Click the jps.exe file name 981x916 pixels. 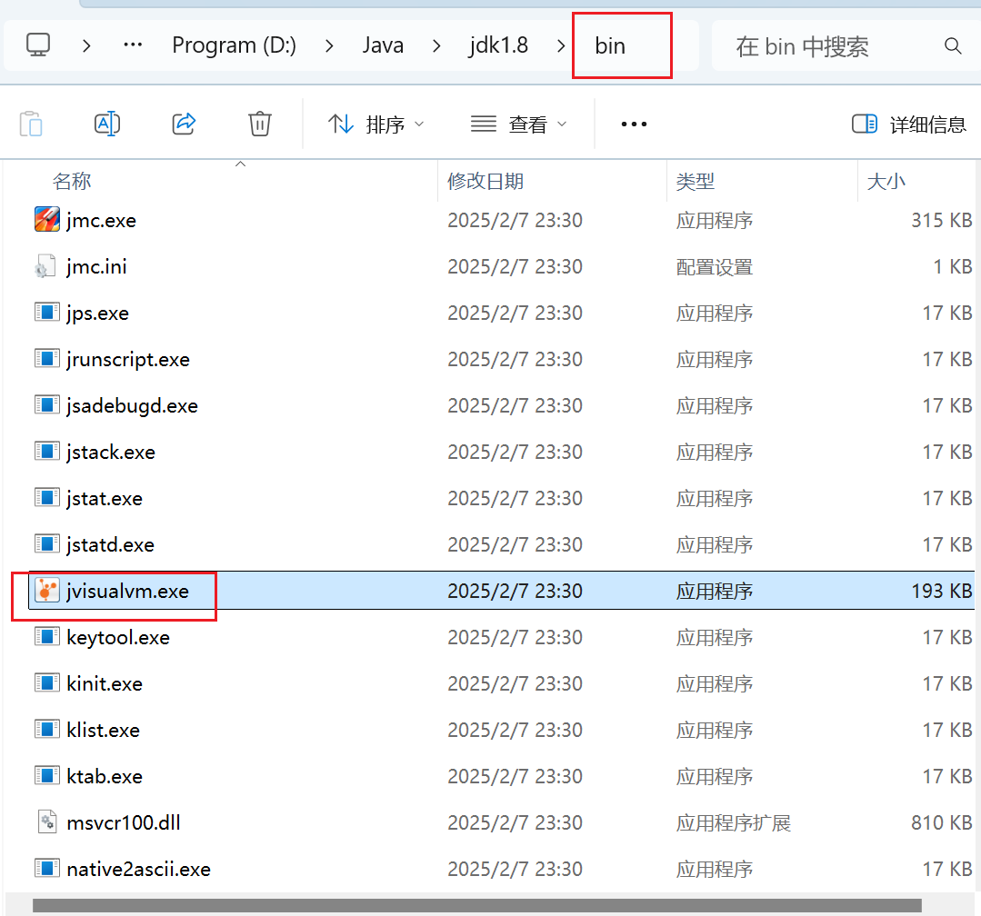[x=97, y=314]
